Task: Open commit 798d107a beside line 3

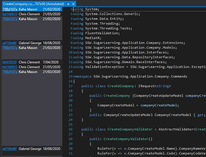Action: click(10, 19)
